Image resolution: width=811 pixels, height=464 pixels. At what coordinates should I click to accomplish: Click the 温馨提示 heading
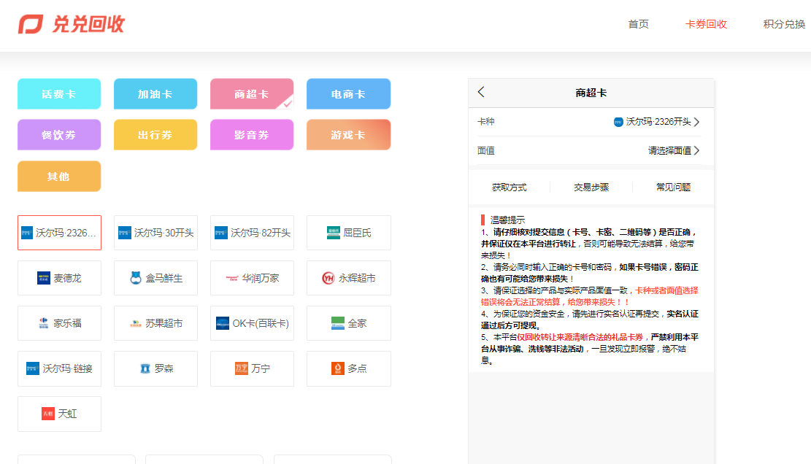[x=507, y=220]
